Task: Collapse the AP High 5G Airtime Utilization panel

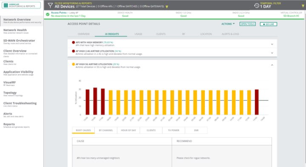Action: coord(272,65)
